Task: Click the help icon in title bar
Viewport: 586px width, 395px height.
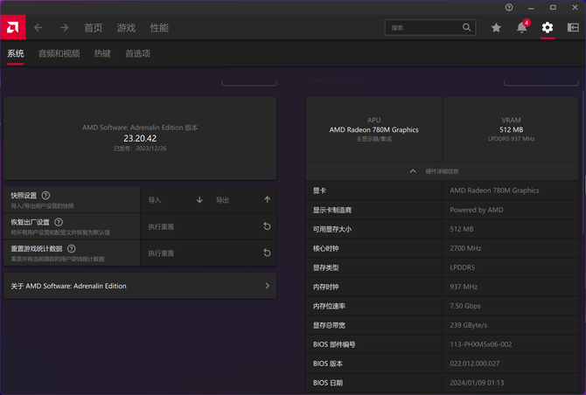Action: click(509, 7)
